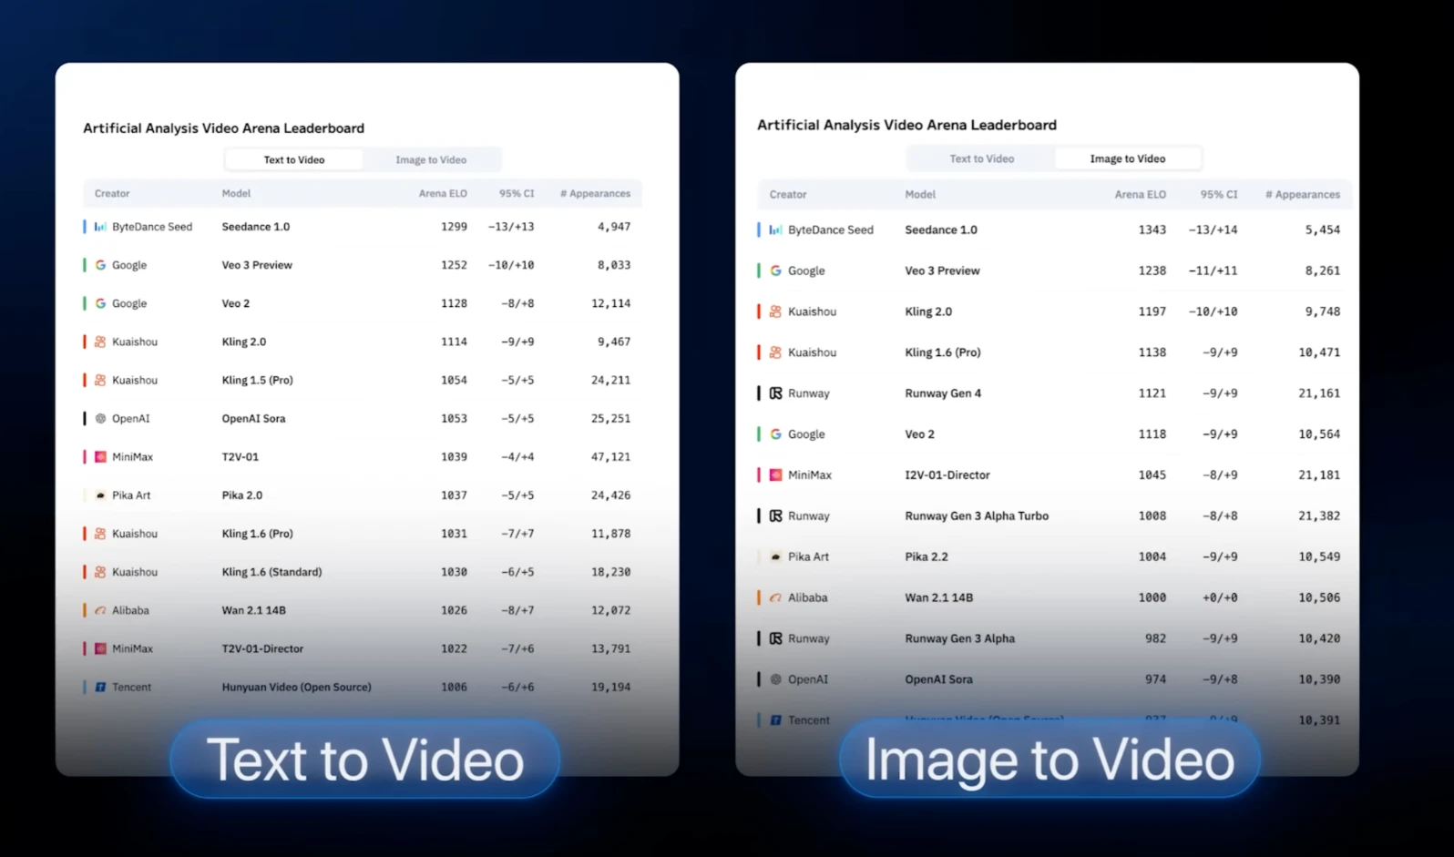Click model name Hunyuan Video (Open Source)

click(x=297, y=687)
